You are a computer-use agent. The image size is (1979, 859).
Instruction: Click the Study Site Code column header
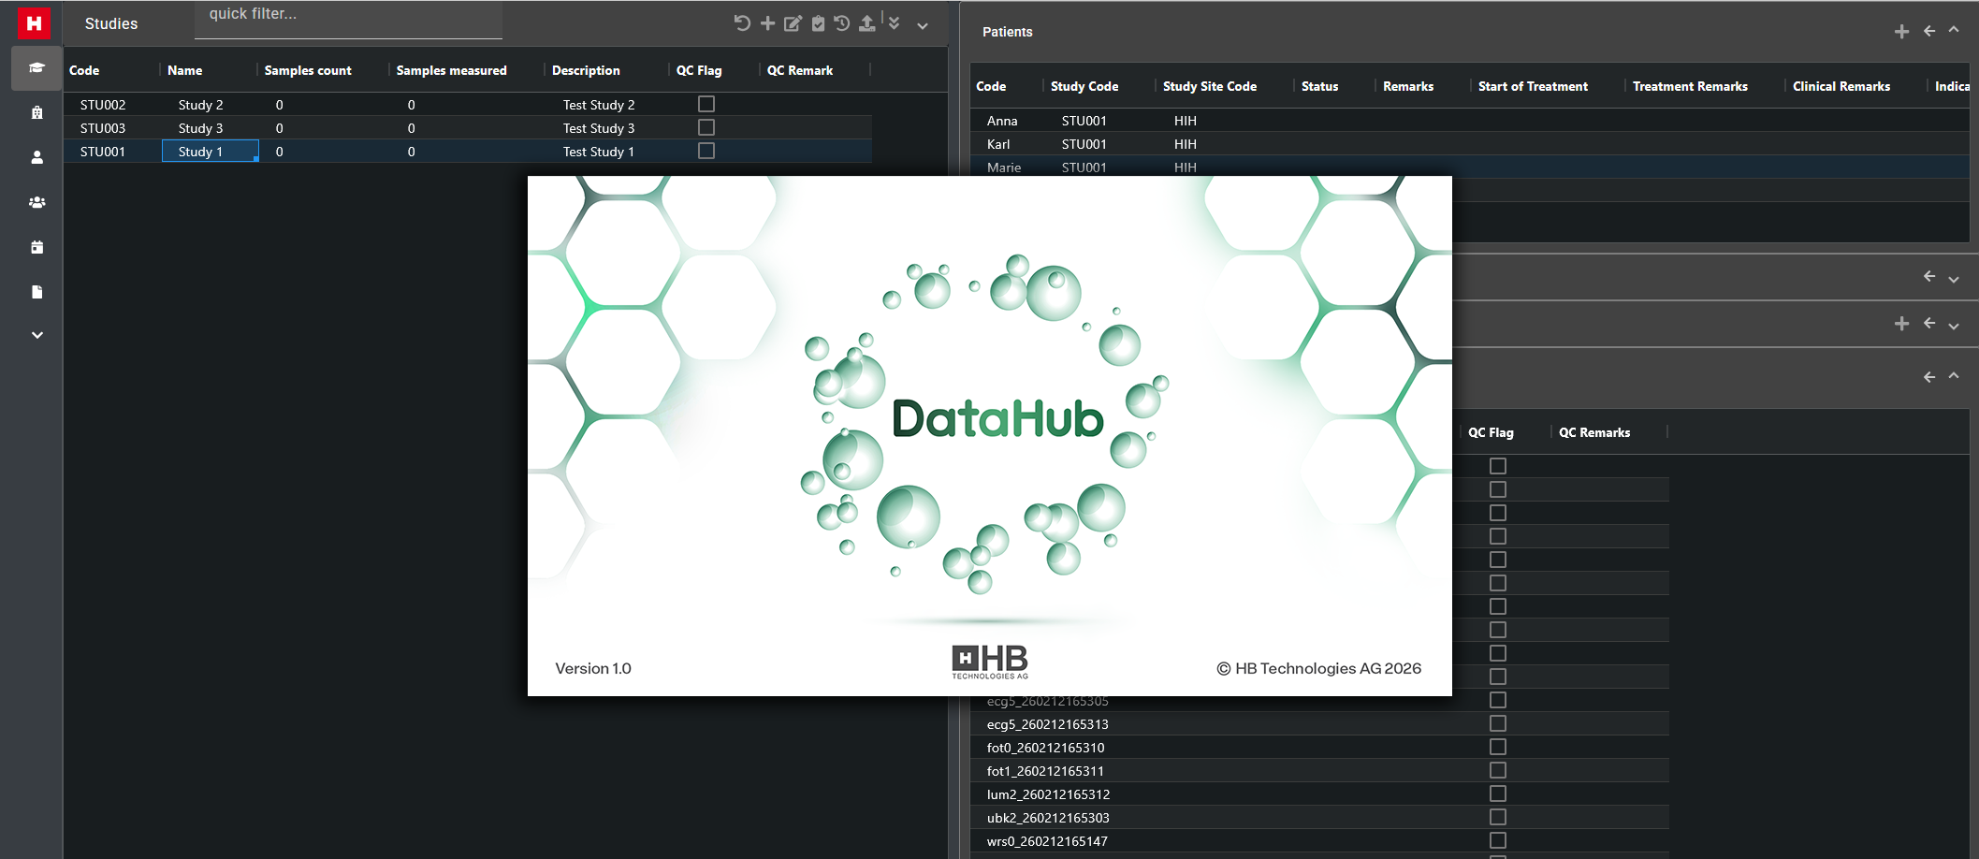[1209, 86]
